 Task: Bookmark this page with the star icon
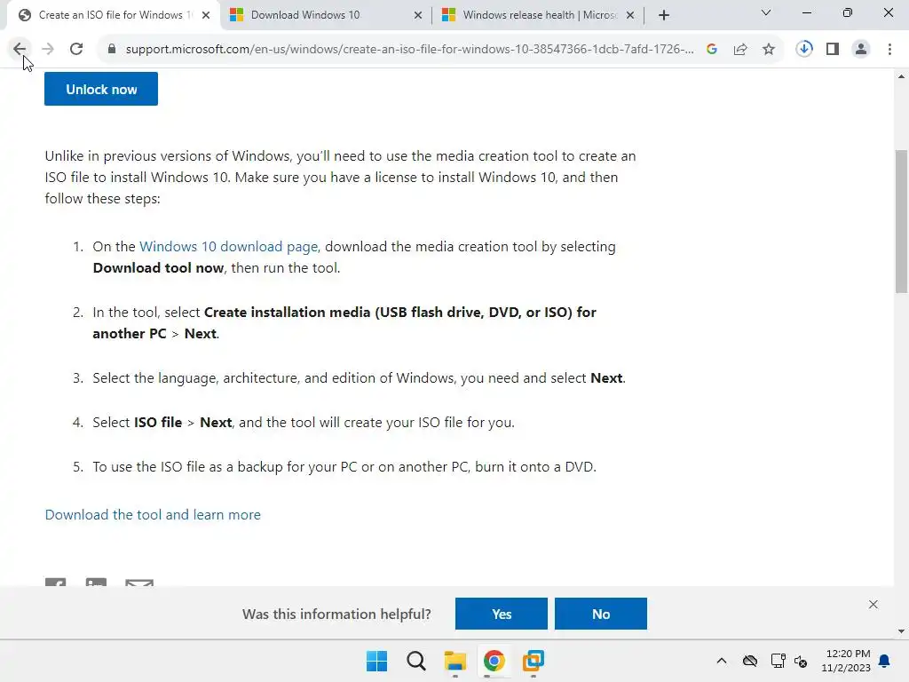[x=769, y=49]
